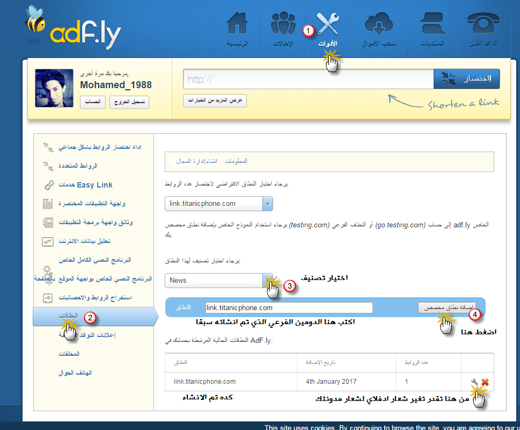Open the News category dropdown
520x430 pixels.
[x=219, y=280]
